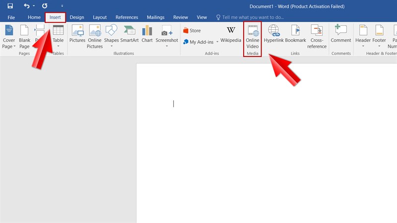Go to the Design tab
397x223 pixels.
coord(77,17)
